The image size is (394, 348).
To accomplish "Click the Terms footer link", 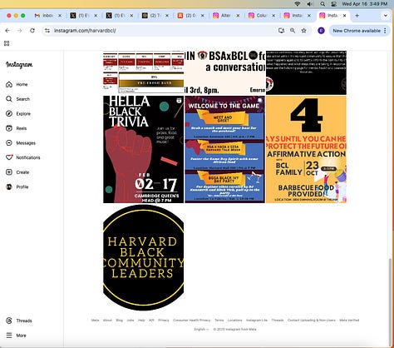I will click(x=219, y=320).
